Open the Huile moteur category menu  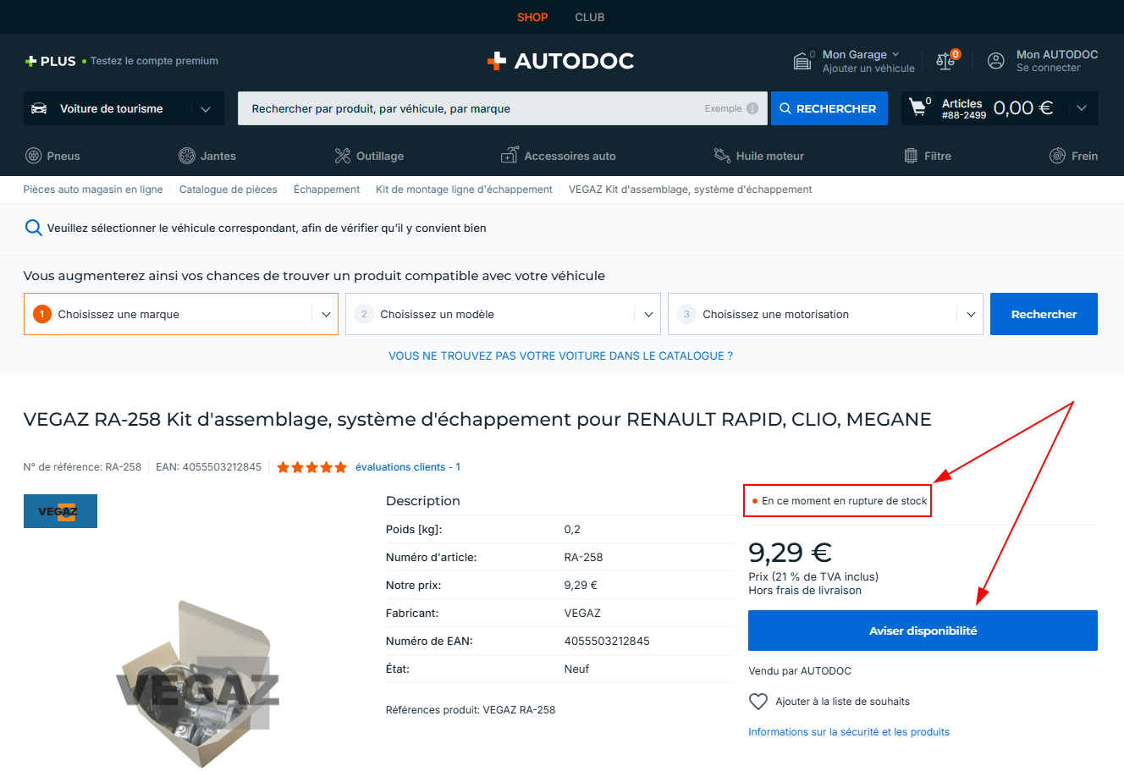coord(759,156)
